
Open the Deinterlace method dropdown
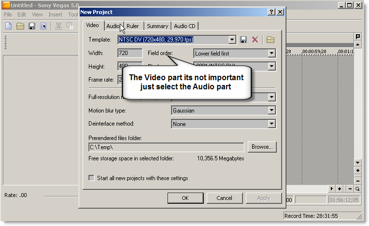(x=271, y=124)
